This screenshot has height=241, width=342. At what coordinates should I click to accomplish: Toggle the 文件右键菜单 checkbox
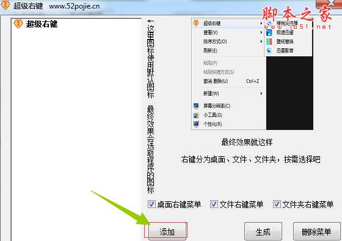(x=214, y=204)
